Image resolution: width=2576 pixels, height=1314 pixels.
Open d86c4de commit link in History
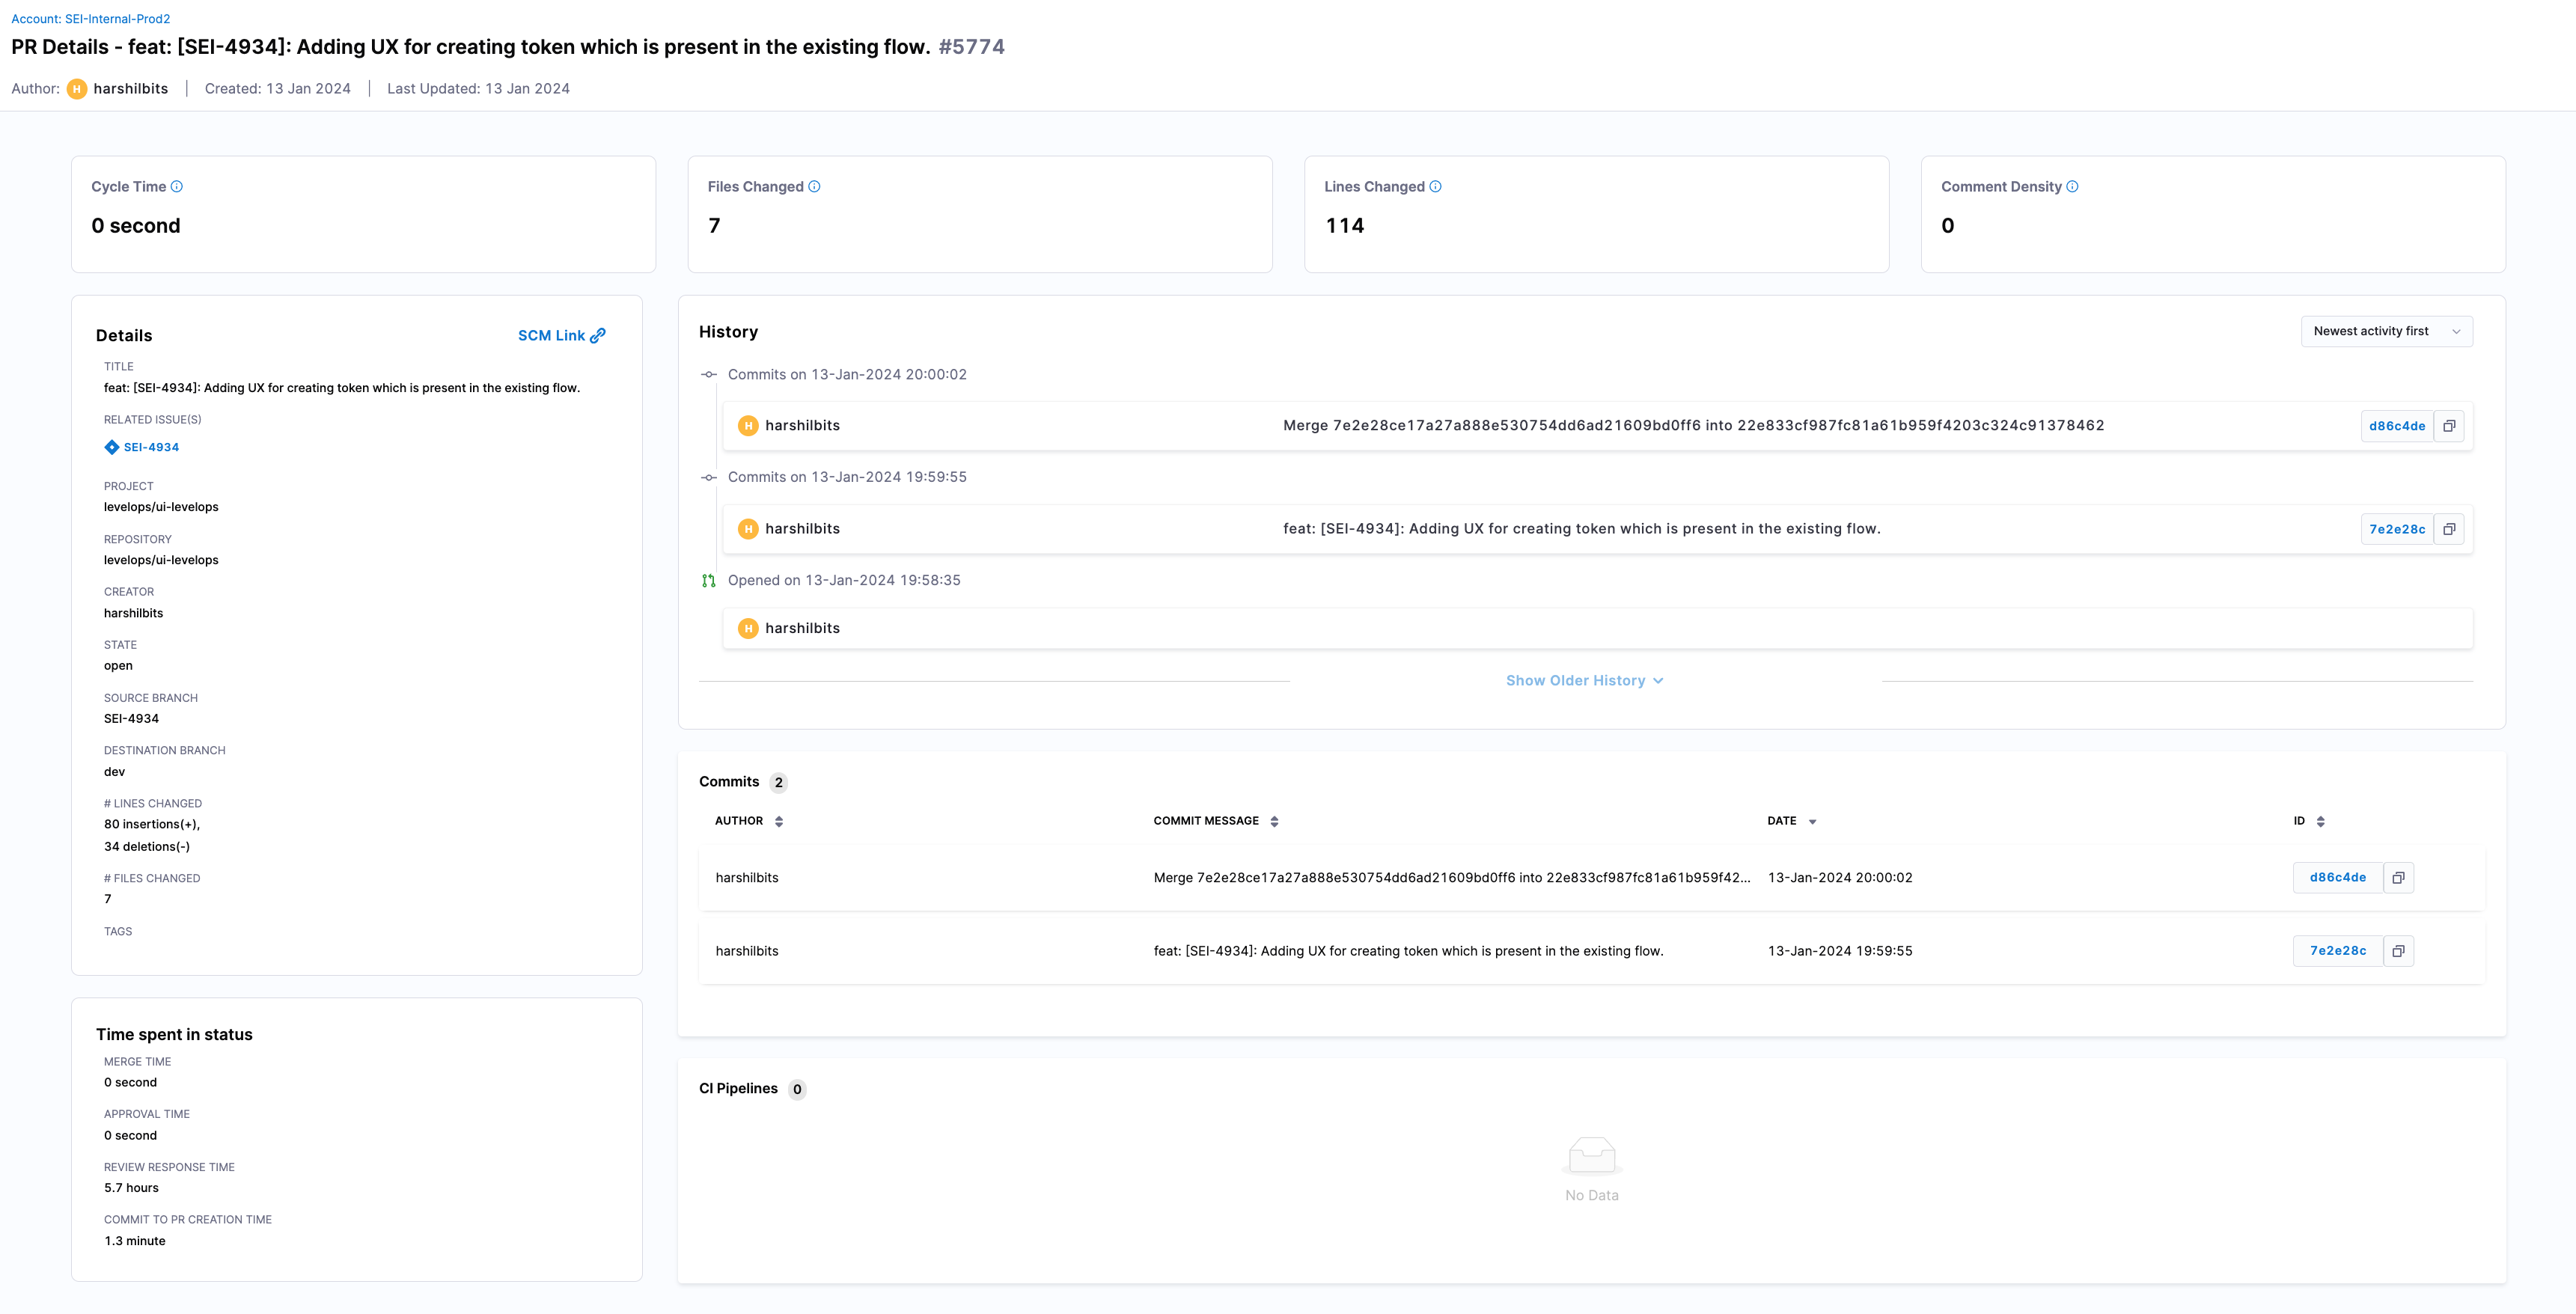tap(2396, 426)
